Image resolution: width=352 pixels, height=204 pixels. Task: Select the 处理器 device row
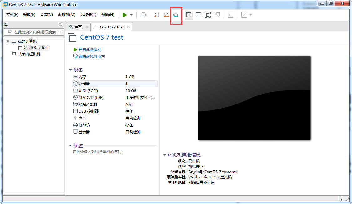coord(115,84)
